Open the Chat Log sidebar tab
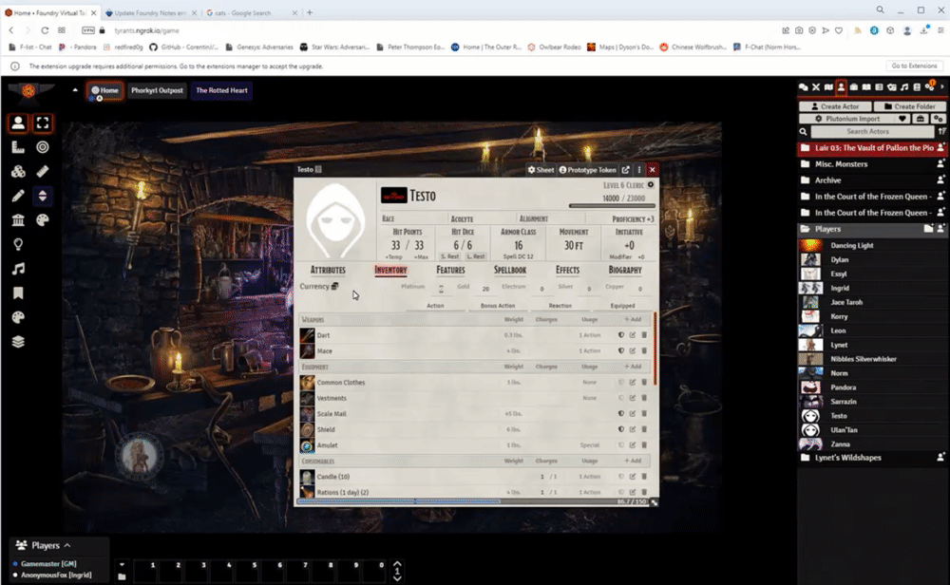Screen dimensions: 950x585 pos(804,87)
